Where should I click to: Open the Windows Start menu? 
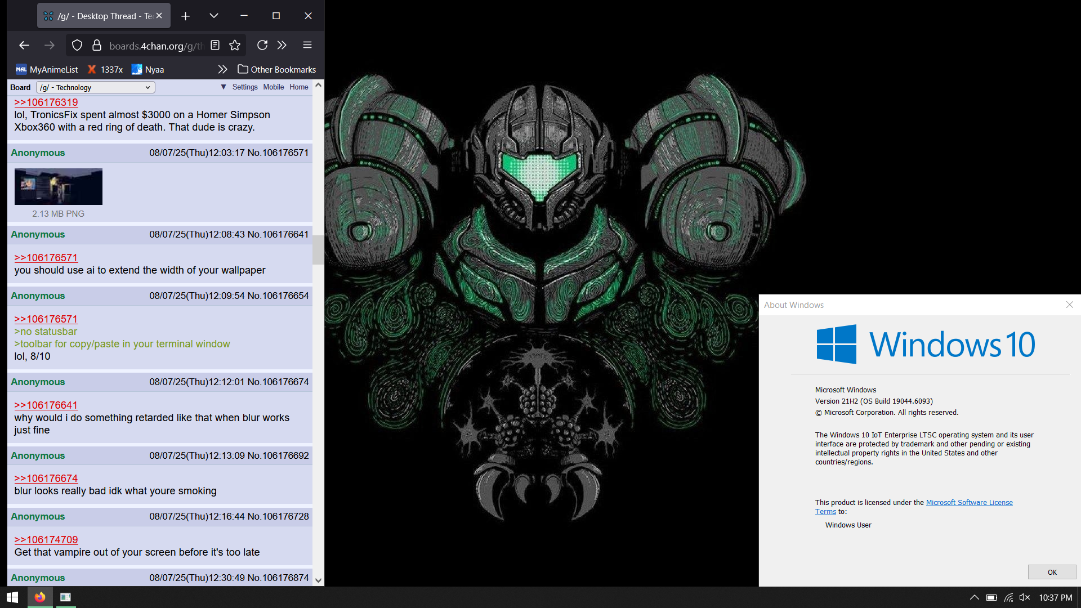pyautogui.click(x=12, y=597)
